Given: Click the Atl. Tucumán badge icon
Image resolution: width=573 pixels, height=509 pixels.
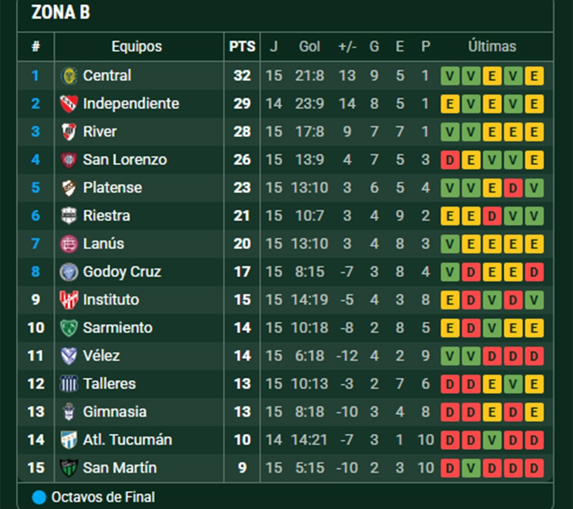Looking at the screenshot, I should point(69,440).
